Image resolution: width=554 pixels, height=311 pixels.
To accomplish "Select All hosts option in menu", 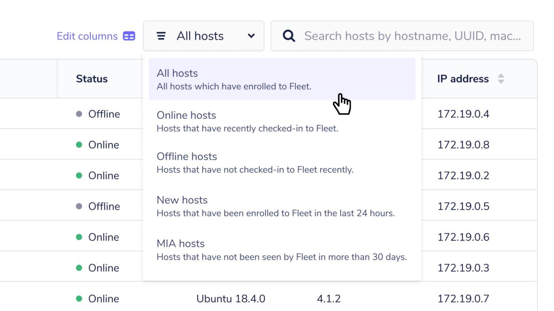I will [282, 79].
